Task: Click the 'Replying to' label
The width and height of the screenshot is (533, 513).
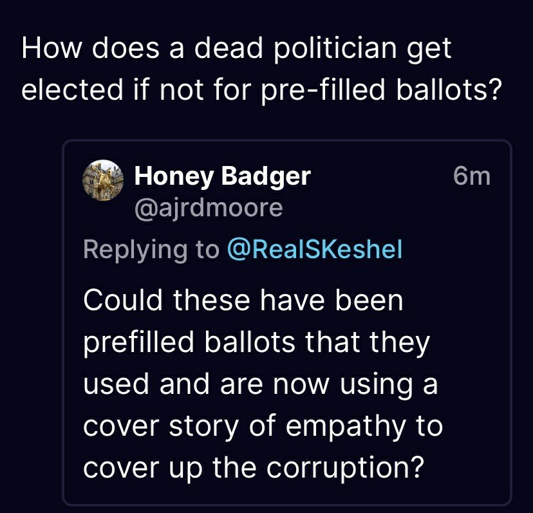Action: coord(151,250)
